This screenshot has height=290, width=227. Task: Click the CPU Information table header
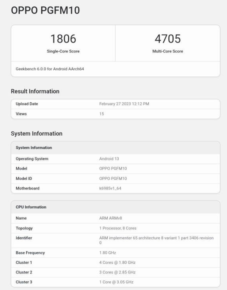point(31,207)
